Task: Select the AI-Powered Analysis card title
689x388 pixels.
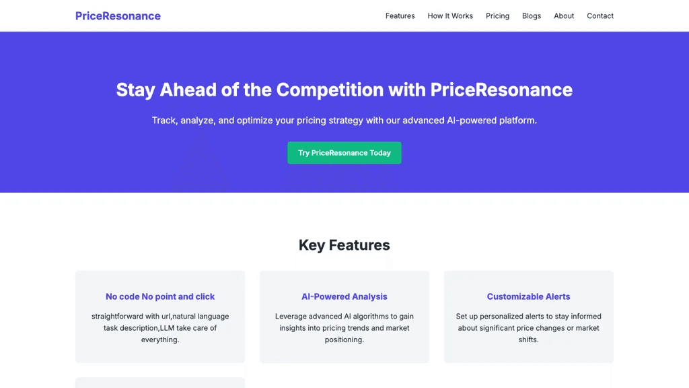Action: [344, 296]
